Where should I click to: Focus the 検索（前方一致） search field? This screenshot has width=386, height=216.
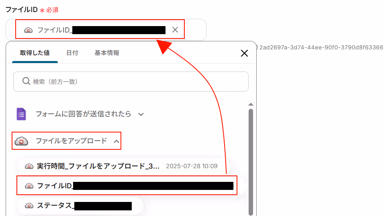(x=131, y=82)
